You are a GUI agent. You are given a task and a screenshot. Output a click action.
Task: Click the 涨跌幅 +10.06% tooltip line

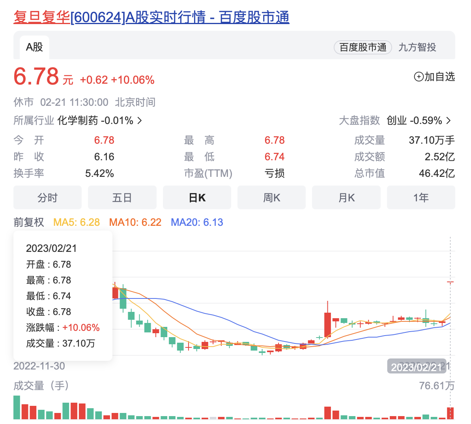[x=63, y=327]
